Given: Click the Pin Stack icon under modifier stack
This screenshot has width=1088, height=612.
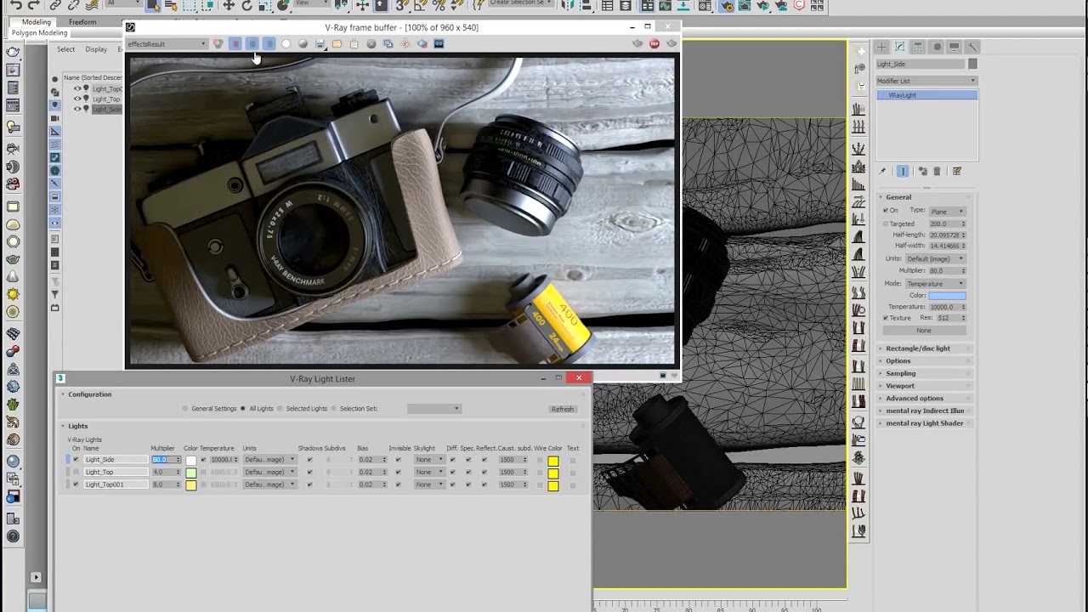Looking at the screenshot, I should (882, 171).
